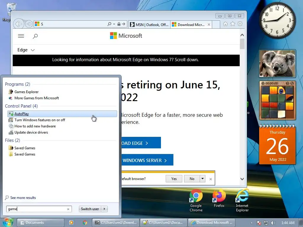Click the Windows Start orb

(x=7, y=222)
